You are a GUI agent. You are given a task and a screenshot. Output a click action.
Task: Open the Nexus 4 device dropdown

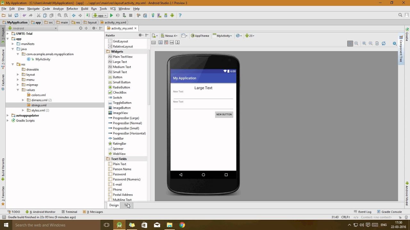tap(169, 35)
